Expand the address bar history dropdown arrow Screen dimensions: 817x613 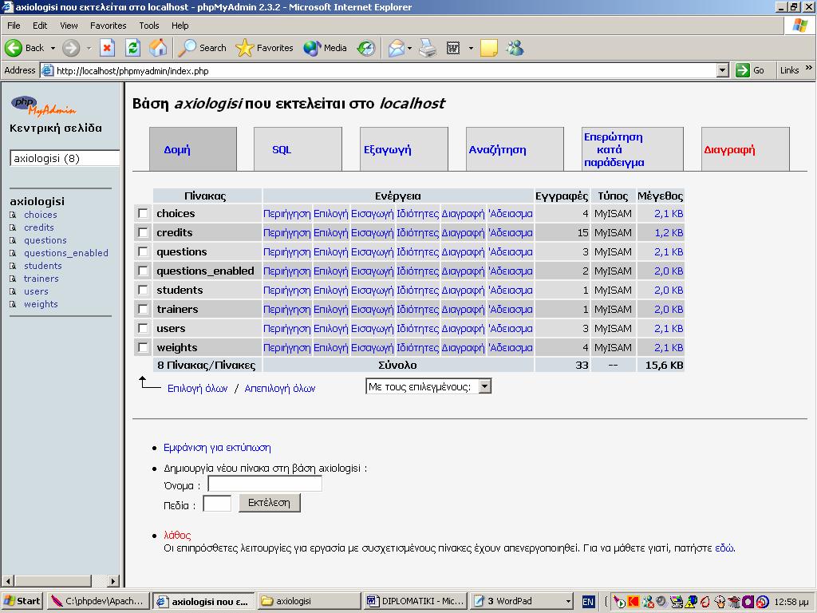point(722,70)
